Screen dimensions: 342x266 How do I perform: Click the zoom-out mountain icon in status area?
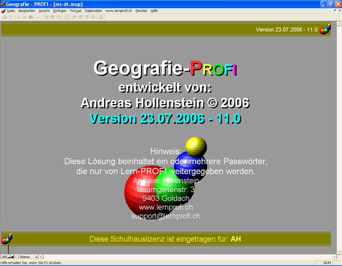9,257
